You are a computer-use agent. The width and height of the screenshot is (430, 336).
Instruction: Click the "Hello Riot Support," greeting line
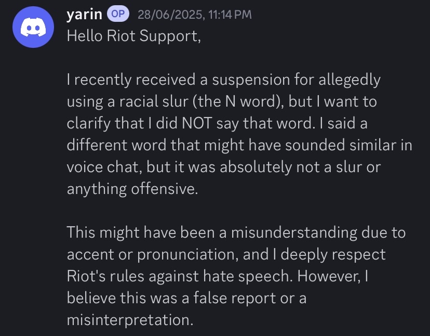(133, 36)
